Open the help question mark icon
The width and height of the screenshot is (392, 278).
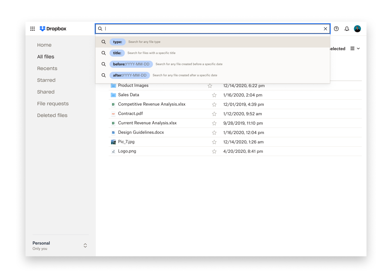[x=336, y=29]
